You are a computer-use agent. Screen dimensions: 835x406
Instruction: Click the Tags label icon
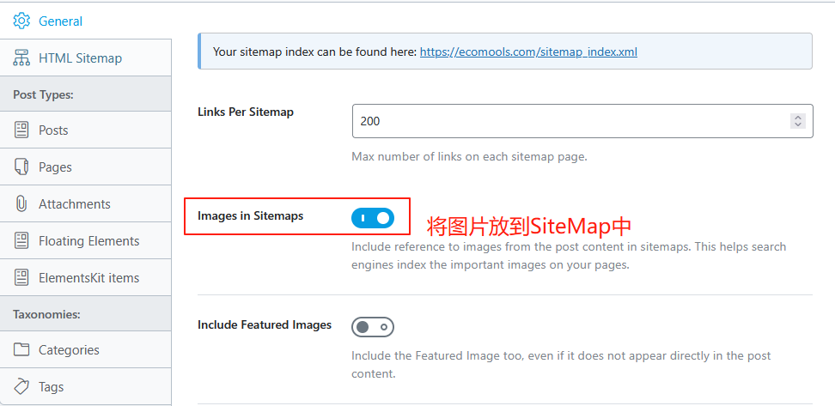(21, 387)
